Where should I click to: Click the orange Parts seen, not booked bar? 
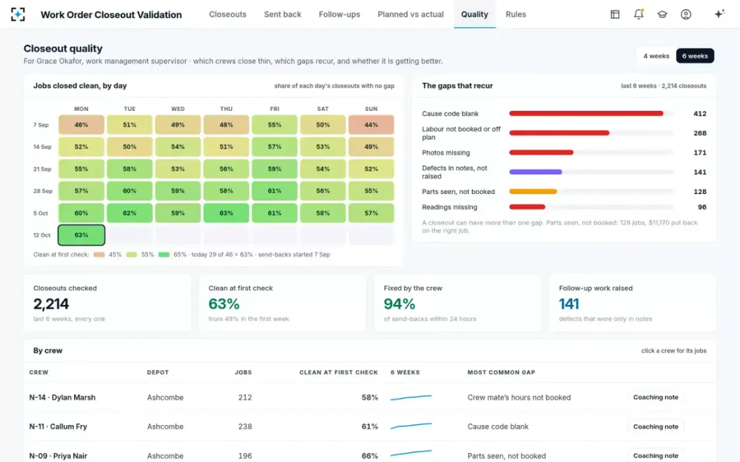[533, 192]
